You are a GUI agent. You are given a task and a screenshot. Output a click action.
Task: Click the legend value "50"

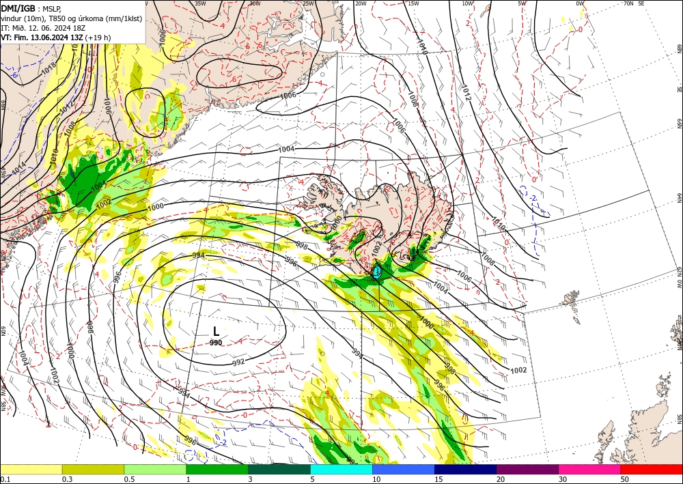625,479
